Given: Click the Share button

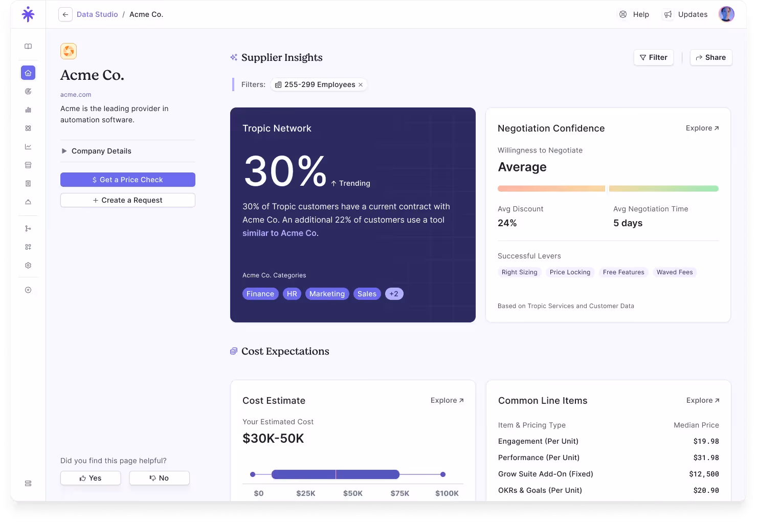Looking at the screenshot, I should (x=711, y=57).
